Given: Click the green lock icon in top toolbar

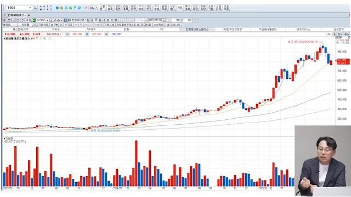Looking at the screenshot, I should pos(70,8).
